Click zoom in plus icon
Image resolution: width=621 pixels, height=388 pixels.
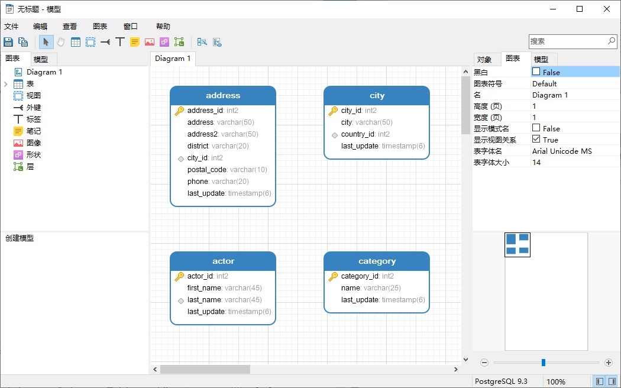tap(609, 362)
